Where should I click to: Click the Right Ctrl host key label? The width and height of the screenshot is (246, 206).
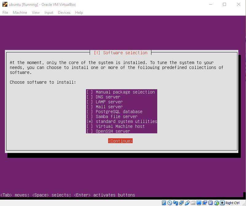pos(232,203)
